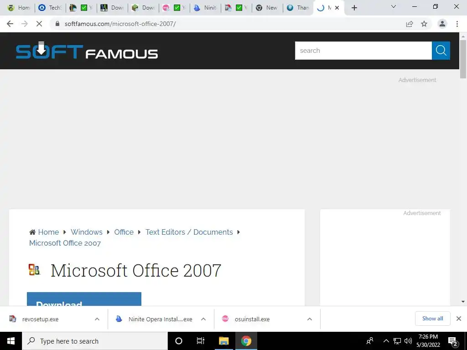Viewport: 467px width, 350px height.
Task: Open volume control tray icon
Action: tap(408, 341)
